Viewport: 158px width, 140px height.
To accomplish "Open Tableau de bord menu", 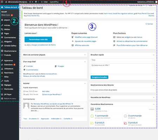I will (x=9, y=7).
